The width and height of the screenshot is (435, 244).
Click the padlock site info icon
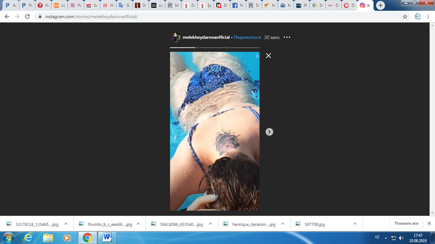point(40,17)
